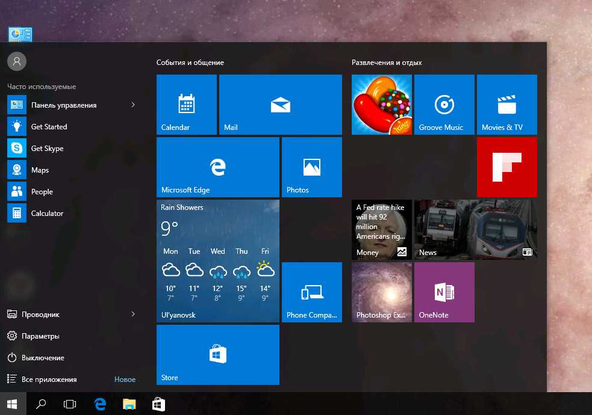This screenshot has width=592, height=415.
Task: Open the red Flipboard tile
Action: (x=506, y=167)
